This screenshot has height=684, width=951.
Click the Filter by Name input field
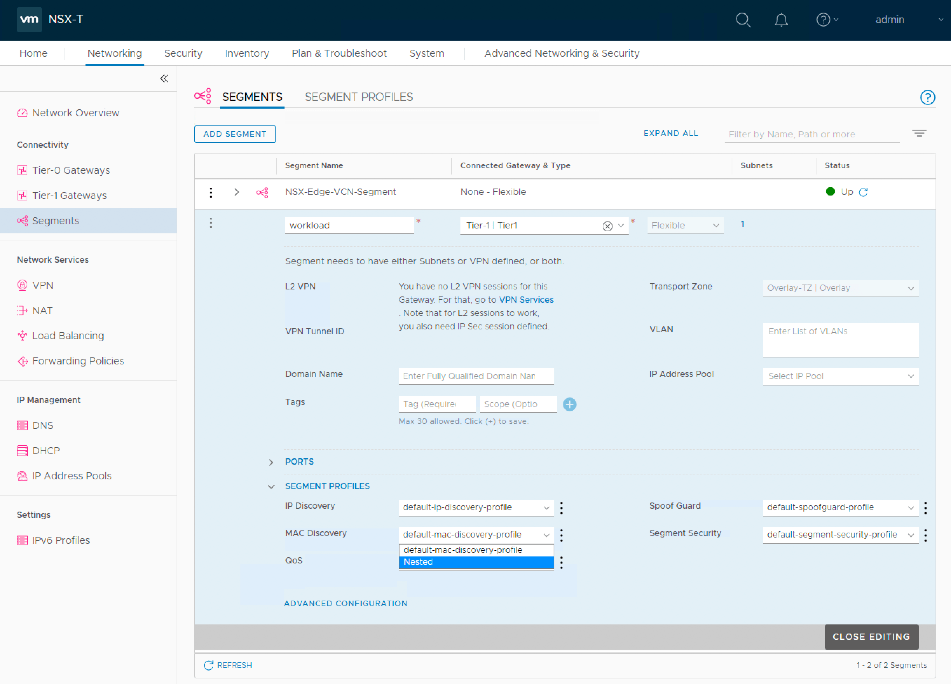pos(812,134)
